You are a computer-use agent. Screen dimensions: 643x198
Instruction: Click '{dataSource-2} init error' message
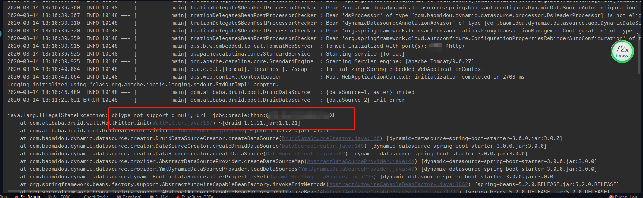[x=365, y=100]
